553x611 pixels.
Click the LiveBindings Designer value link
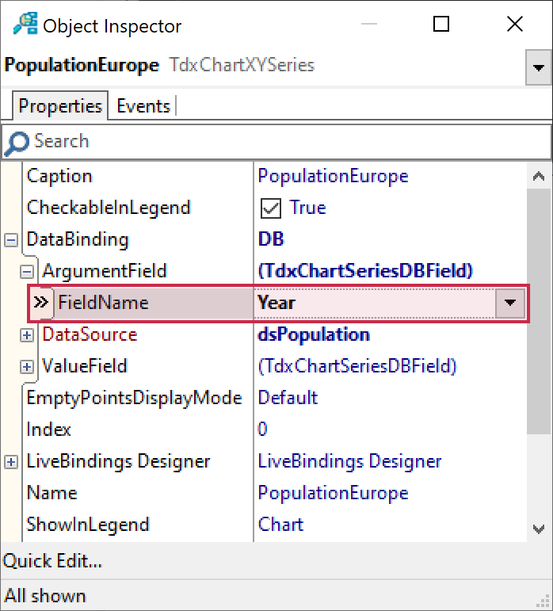coord(349,461)
